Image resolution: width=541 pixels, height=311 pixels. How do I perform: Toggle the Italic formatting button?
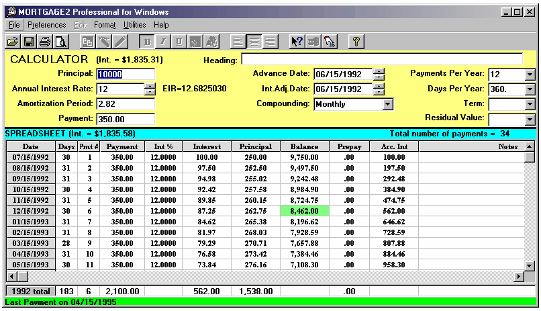click(164, 42)
